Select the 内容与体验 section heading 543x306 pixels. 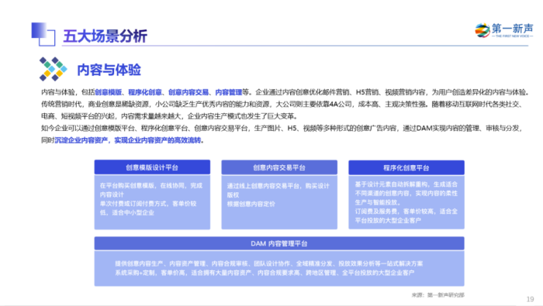[x=109, y=70]
